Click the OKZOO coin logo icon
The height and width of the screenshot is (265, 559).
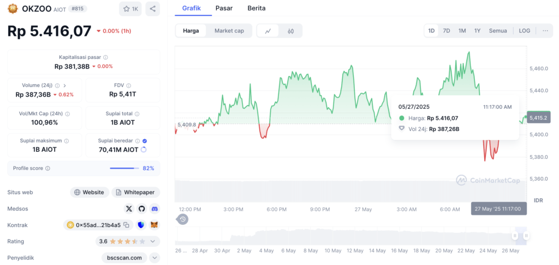click(13, 9)
